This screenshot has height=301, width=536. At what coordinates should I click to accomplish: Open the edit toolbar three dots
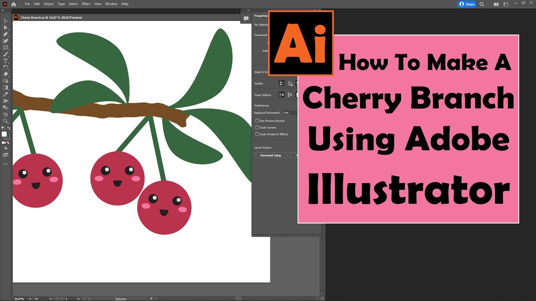click(5, 164)
